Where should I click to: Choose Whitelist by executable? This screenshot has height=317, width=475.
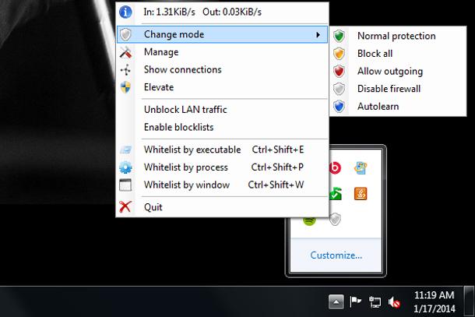[223, 150]
